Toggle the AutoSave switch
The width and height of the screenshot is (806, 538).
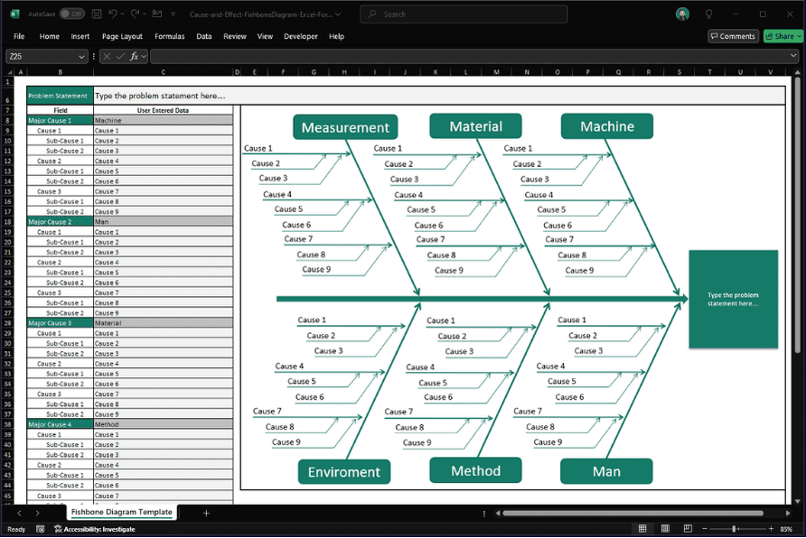(71, 14)
